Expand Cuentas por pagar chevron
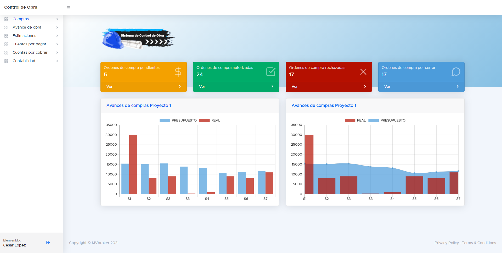 57,44
